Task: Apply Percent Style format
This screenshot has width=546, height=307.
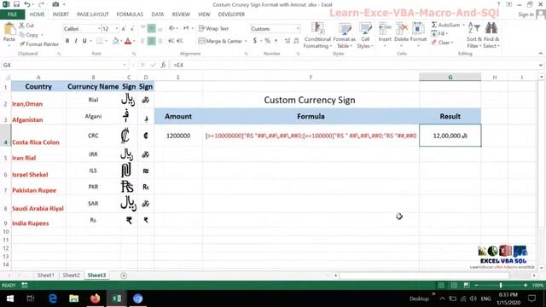Action: coord(267,41)
